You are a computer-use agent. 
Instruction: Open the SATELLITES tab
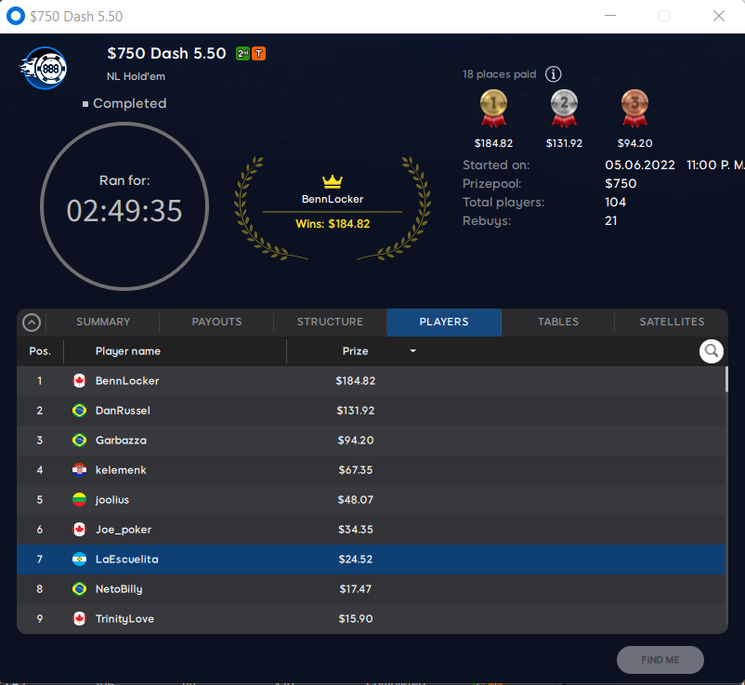click(x=672, y=322)
